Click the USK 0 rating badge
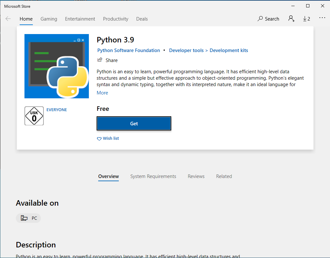Image resolution: width=330 pixels, height=258 pixels. 34,116
